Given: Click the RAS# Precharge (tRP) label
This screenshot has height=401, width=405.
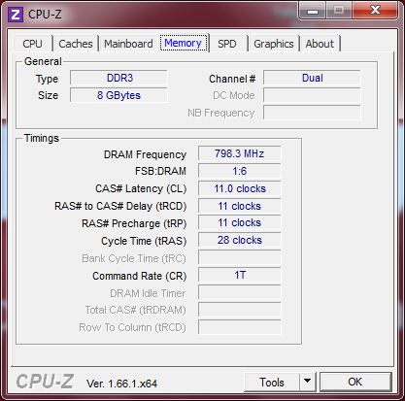Looking at the screenshot, I should point(134,223).
